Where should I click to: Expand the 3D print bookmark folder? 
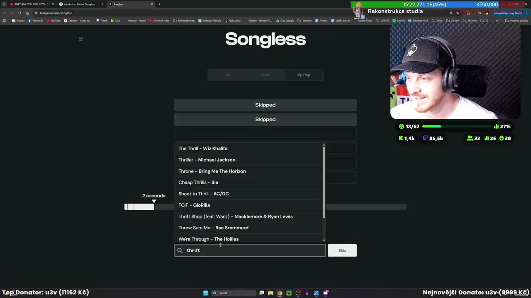click(470, 21)
